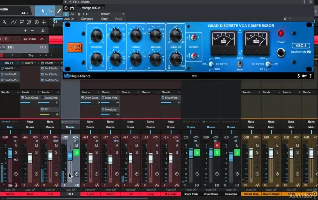Open the 1 - Vertigo VSC-2 insert selector
This screenshot has width=318, height=200.
[91, 8]
